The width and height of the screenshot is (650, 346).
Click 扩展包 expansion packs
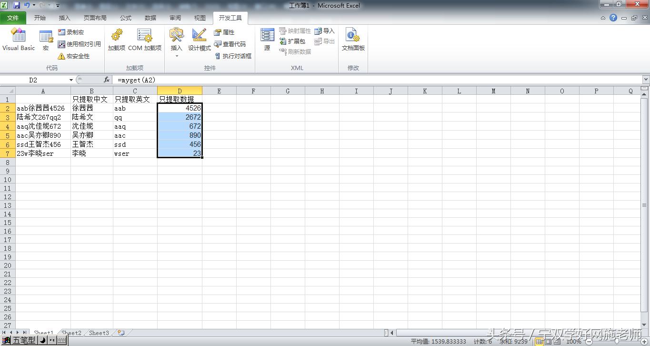coord(292,41)
